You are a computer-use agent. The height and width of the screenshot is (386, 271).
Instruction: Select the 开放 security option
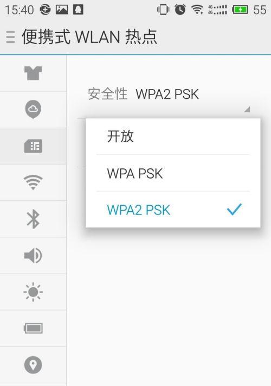tap(173, 136)
